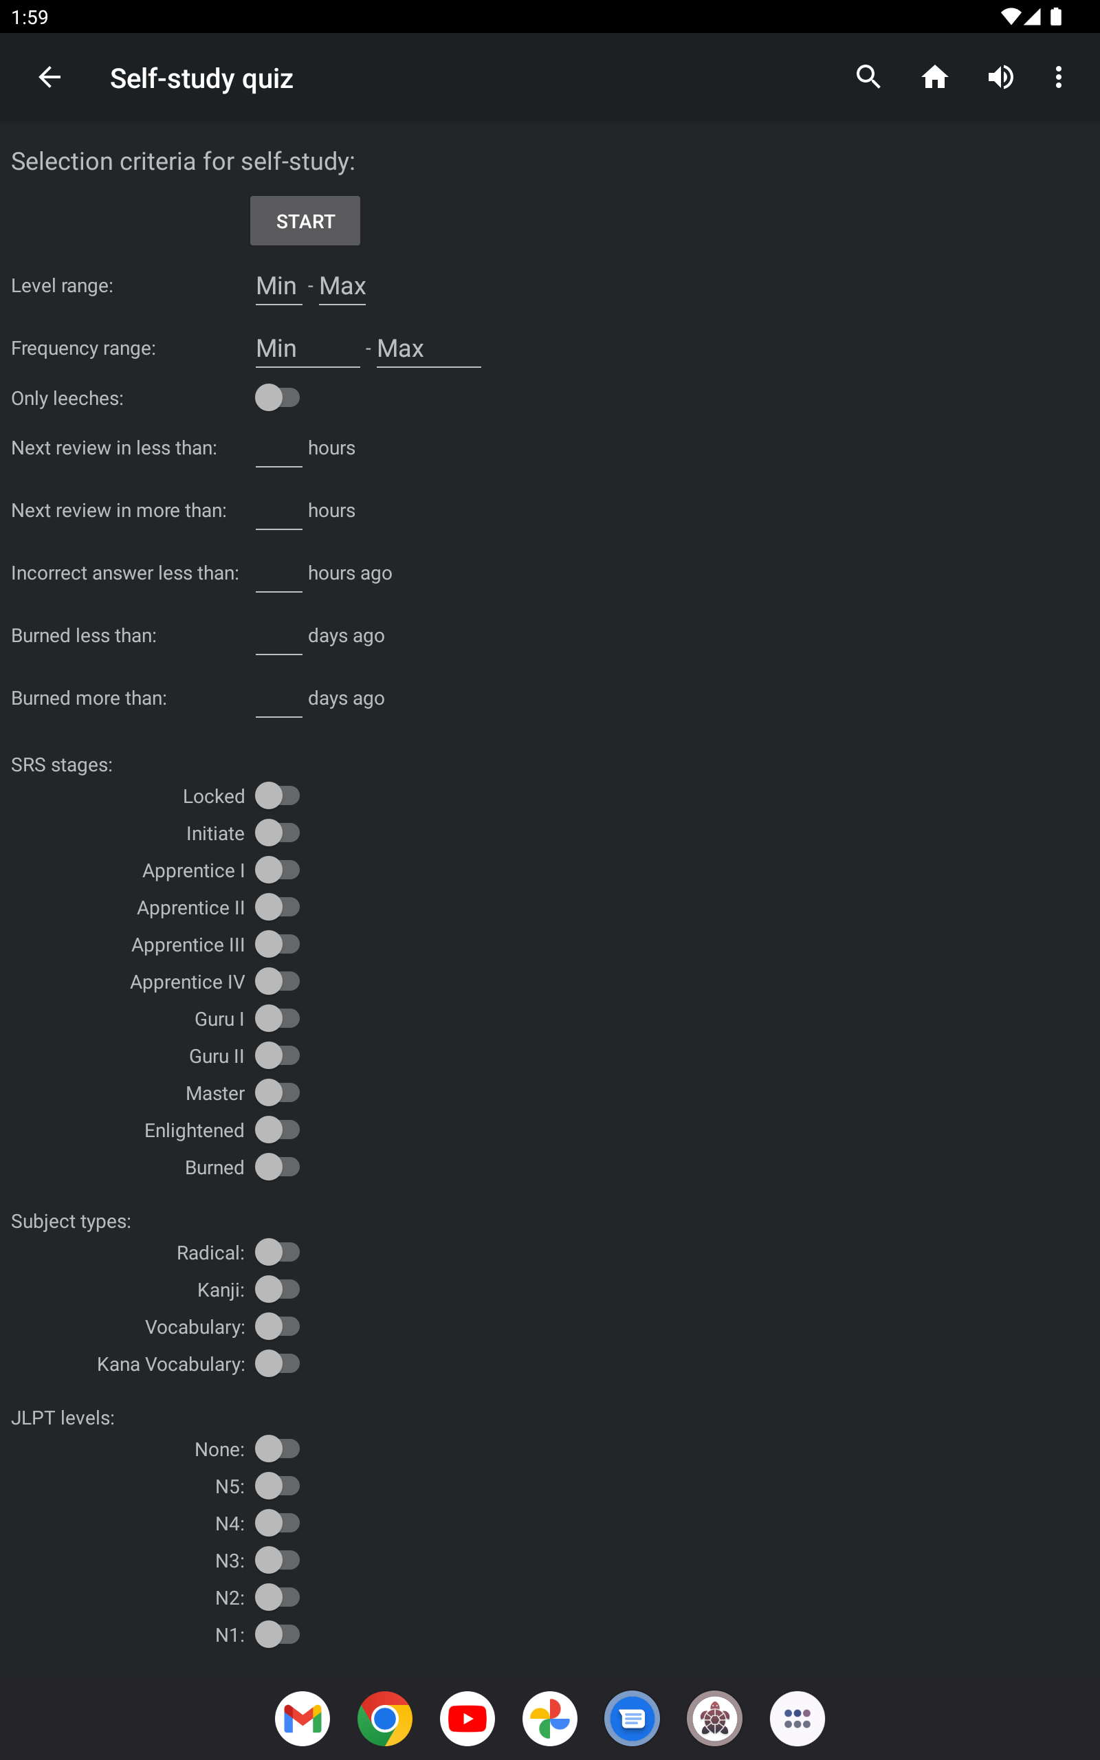The image size is (1100, 1760).
Task: Enable the Only leeches switch
Action: click(278, 398)
